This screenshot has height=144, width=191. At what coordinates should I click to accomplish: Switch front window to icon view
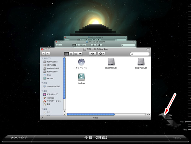click(66, 54)
